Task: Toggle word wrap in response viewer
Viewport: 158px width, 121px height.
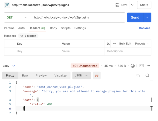Action: [97, 76]
